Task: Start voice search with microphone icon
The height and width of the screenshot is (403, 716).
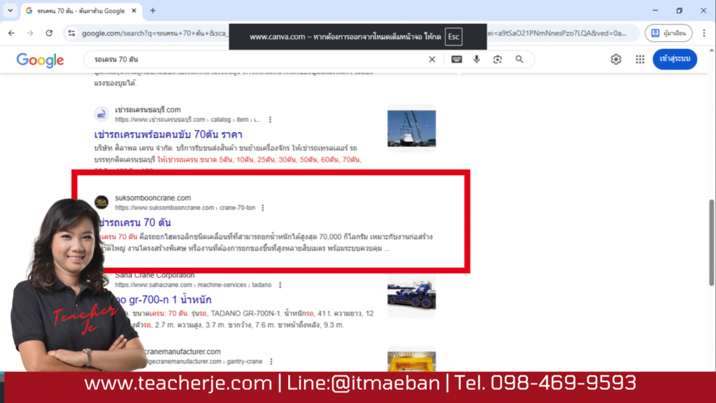Action: 477,59
